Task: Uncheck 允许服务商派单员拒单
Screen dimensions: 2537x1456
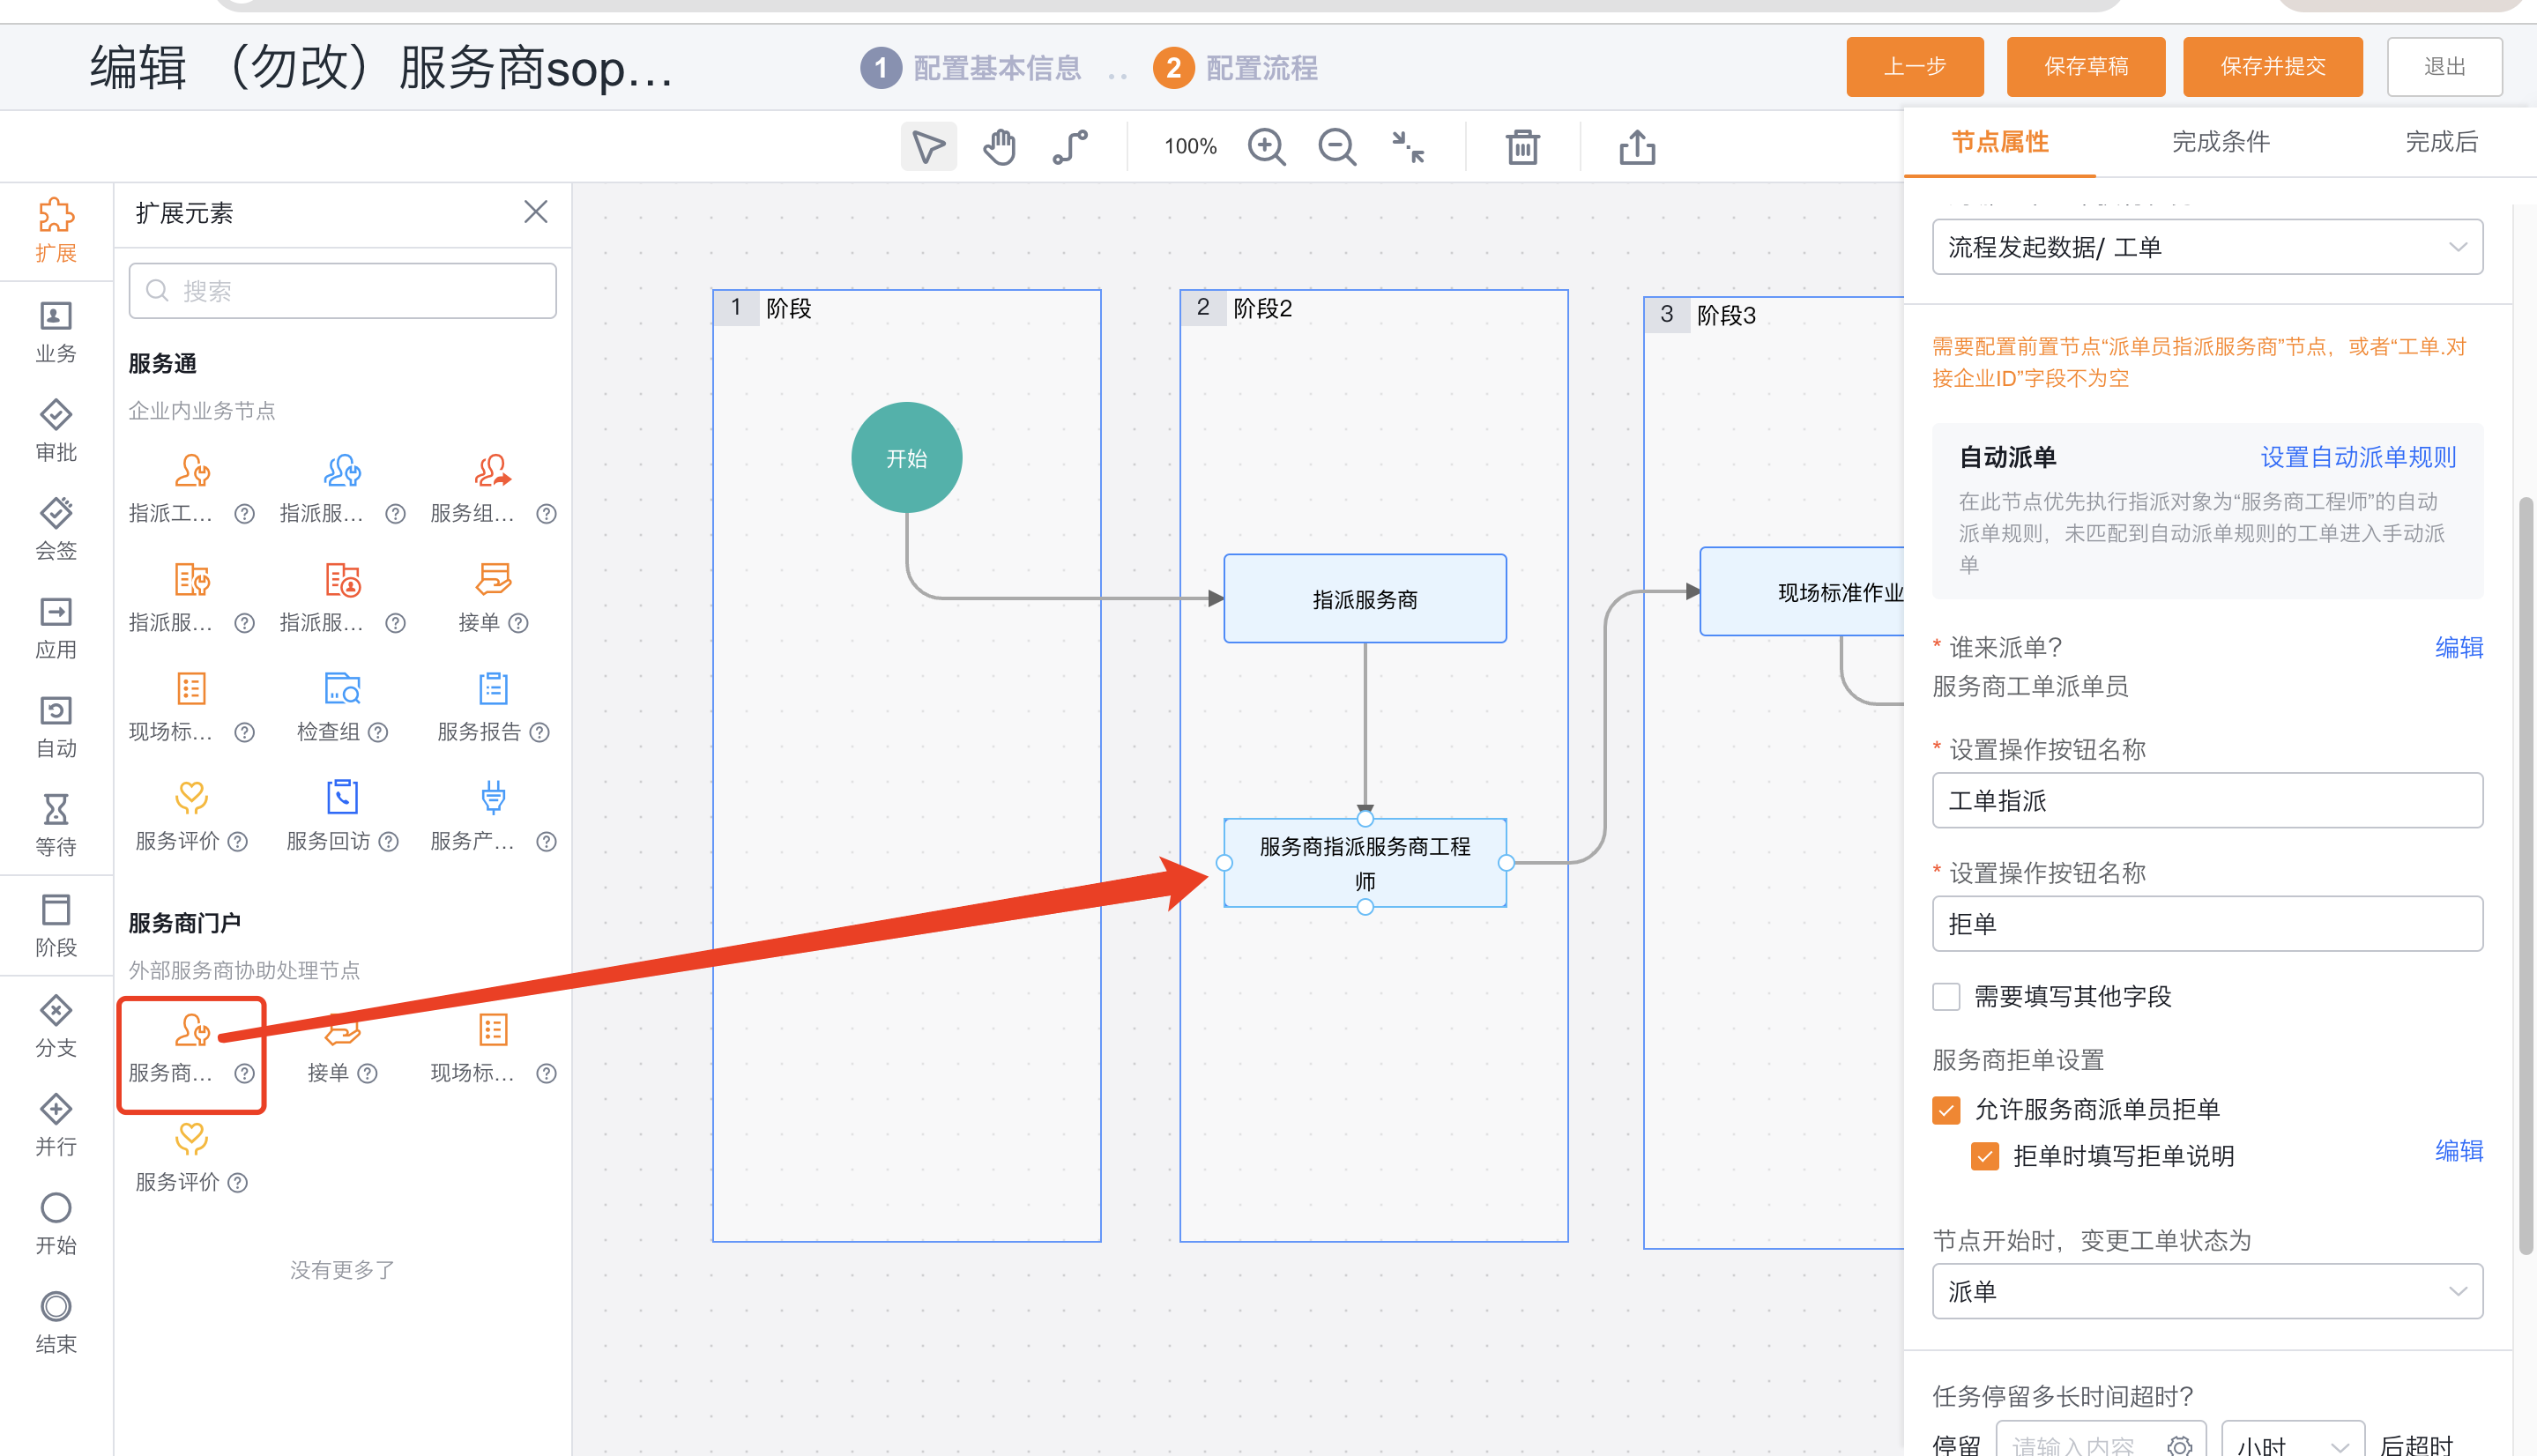Action: [x=1946, y=1110]
